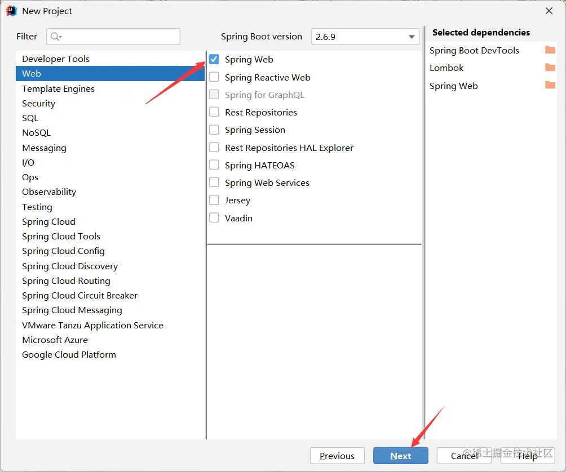Check Spring Reactive Web
This screenshot has height=472, width=566.
click(214, 77)
